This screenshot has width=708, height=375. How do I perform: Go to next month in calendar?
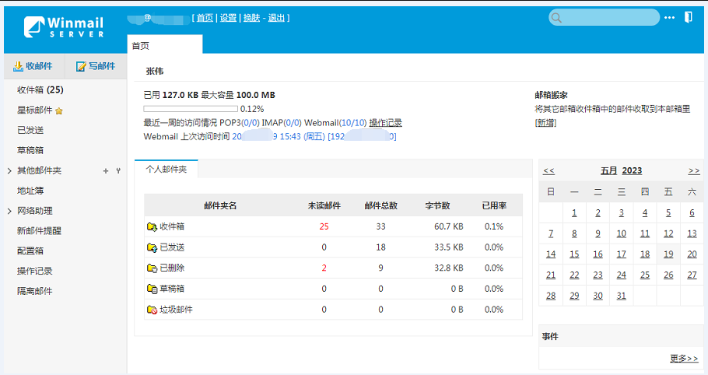693,170
